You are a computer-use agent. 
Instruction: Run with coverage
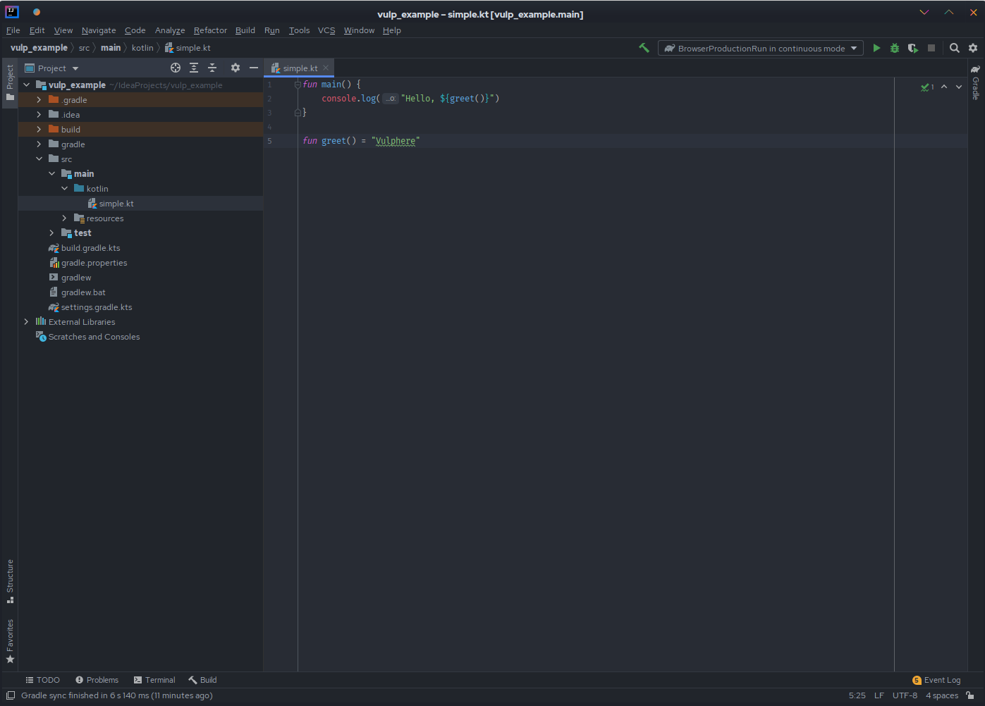[x=912, y=48]
